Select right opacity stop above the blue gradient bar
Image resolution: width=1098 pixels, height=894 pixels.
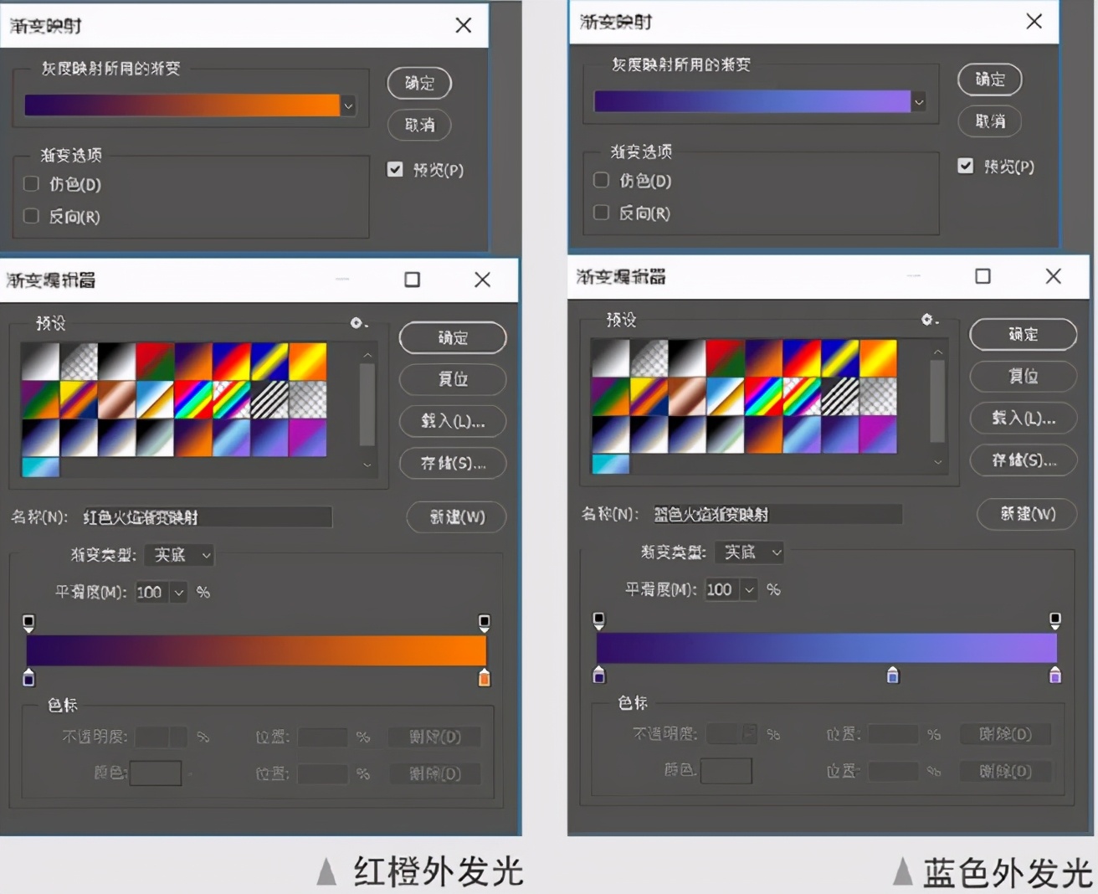point(1054,620)
